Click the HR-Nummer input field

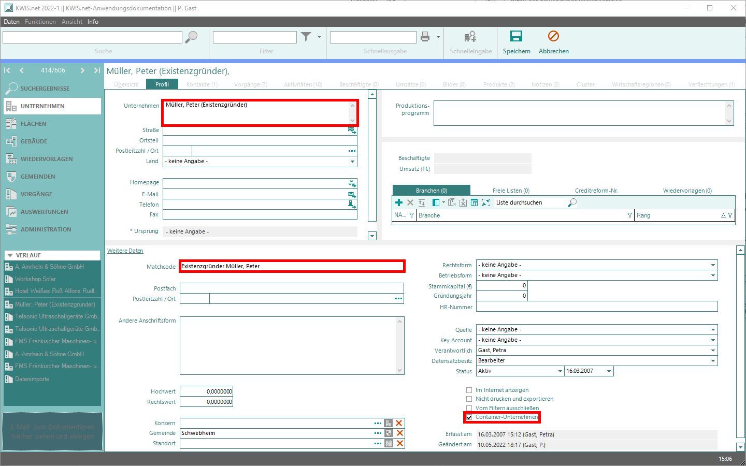(597, 307)
